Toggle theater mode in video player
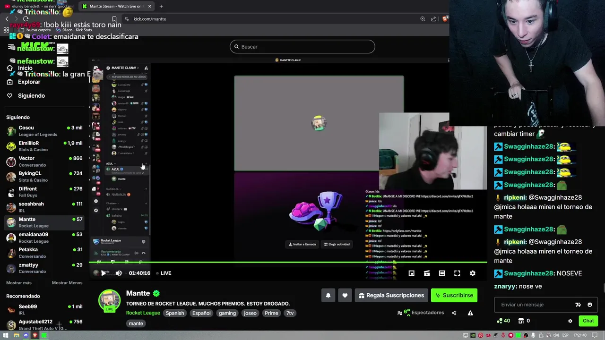 click(442, 273)
